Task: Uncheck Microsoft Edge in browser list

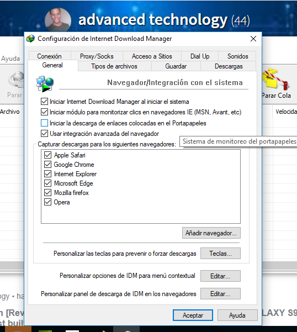Action: 47,183
